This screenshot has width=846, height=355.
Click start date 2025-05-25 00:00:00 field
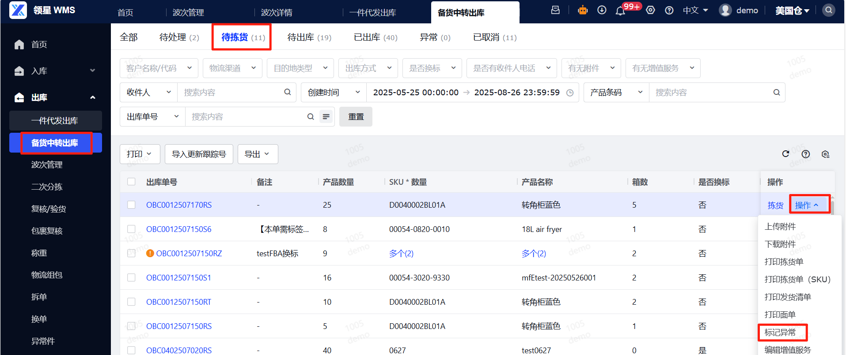tap(416, 92)
